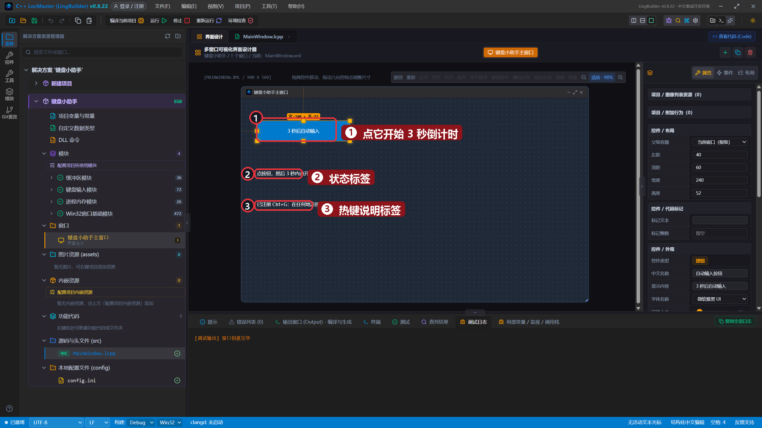The image size is (762, 428).
Task: Click the AI sparkle icon top-right
Action: pos(730,21)
